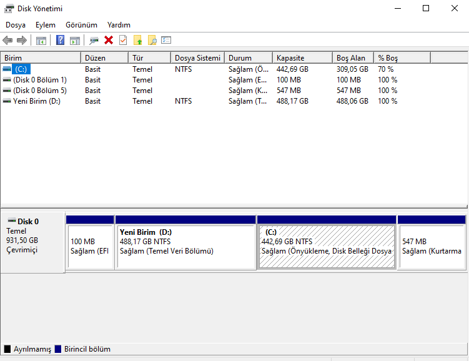469x361 pixels.
Task: Click the connect drive toolbar icon
Action: [94, 41]
